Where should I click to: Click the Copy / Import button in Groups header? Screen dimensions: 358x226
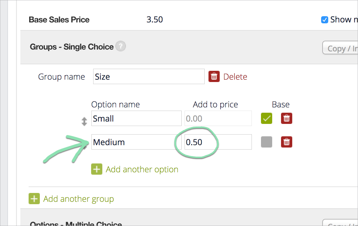(340, 48)
